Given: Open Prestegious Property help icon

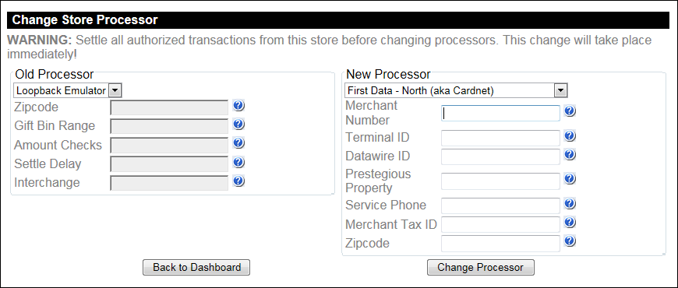Looking at the screenshot, I should click(x=570, y=178).
